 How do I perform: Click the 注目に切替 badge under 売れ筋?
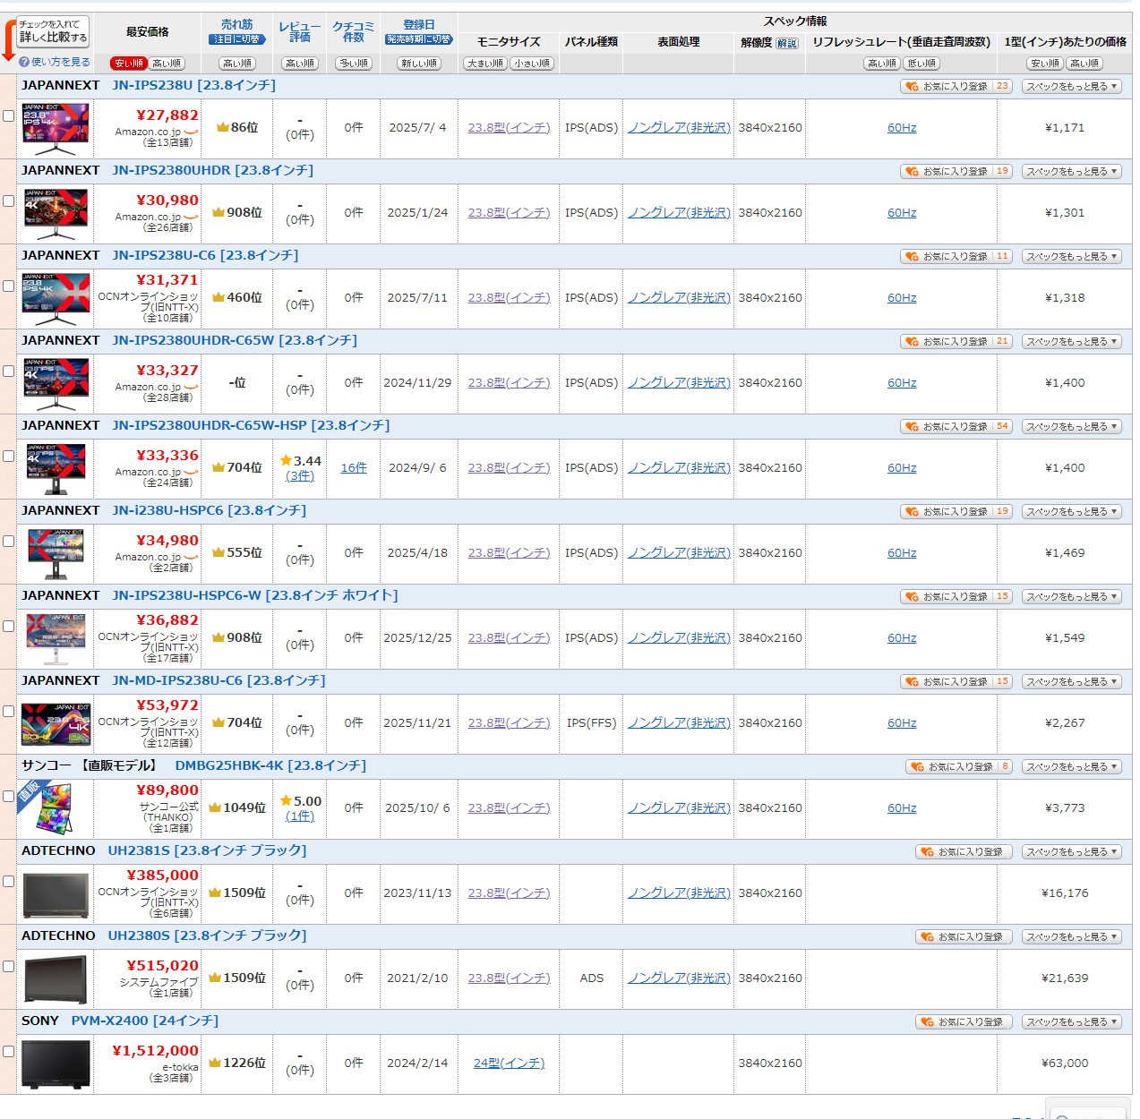pos(237,39)
